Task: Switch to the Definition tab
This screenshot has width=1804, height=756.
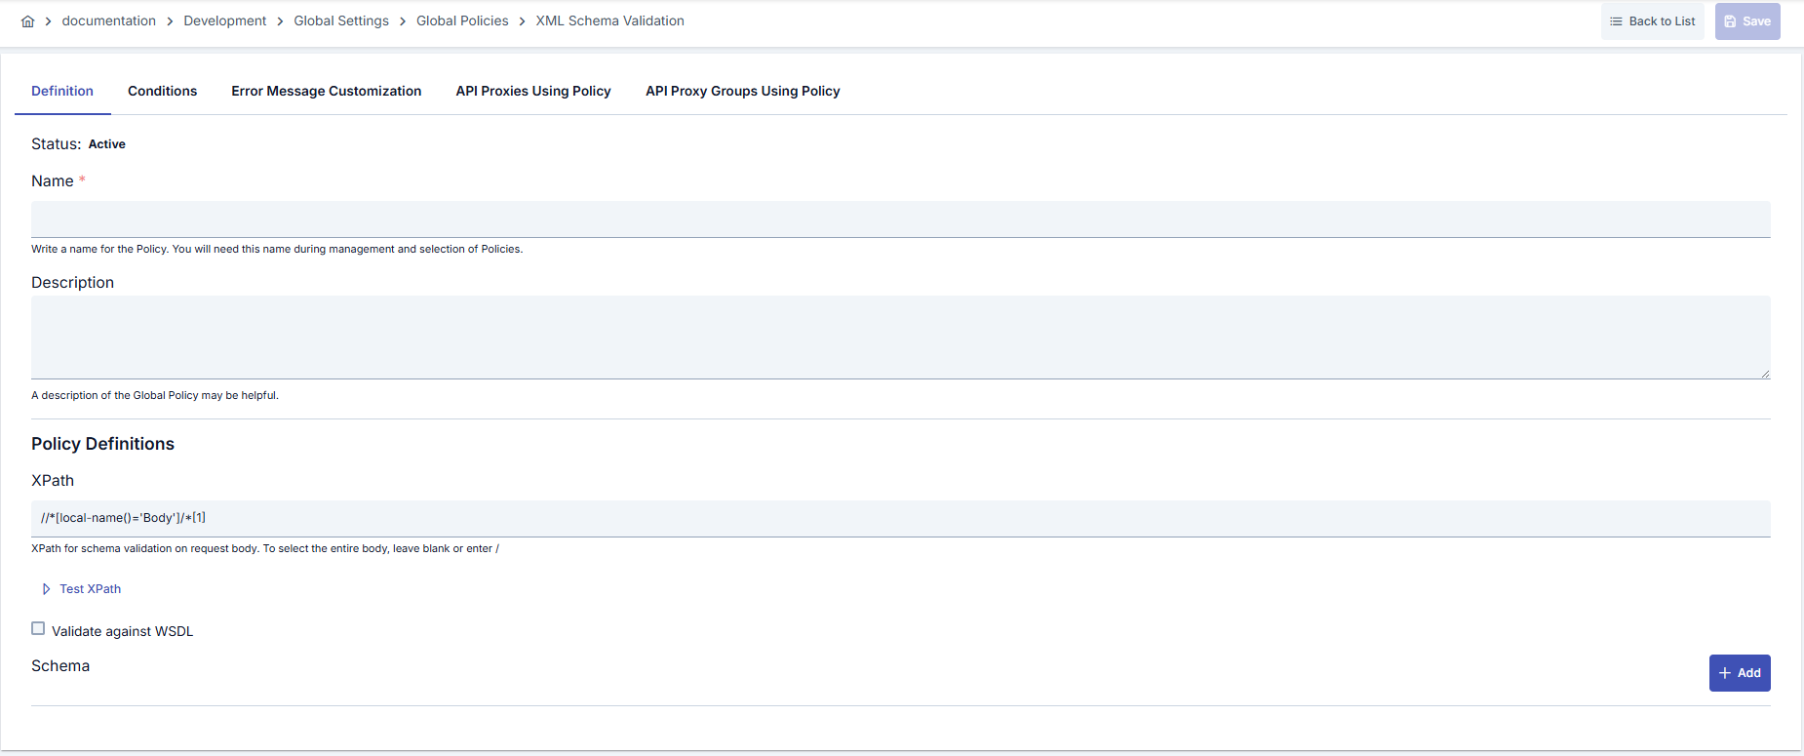Action: click(x=62, y=91)
